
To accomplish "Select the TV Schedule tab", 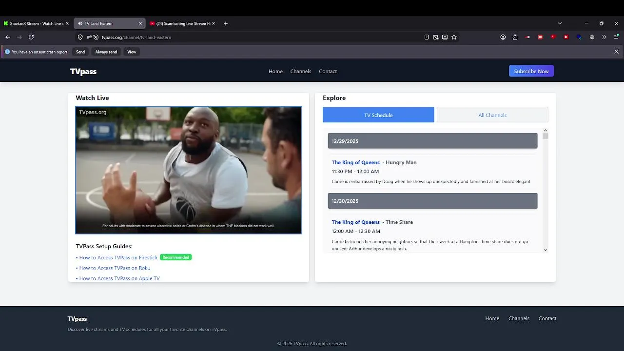I will [378, 115].
